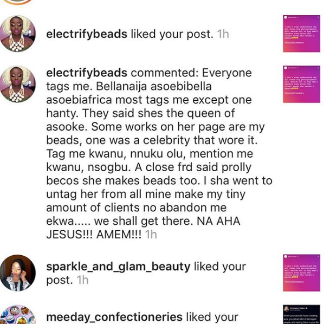Image resolution: width=324 pixels, height=324 pixels.
Task: Tap 'liked your post' text after sparkle_and_glam_beauty
Action: tap(146, 273)
